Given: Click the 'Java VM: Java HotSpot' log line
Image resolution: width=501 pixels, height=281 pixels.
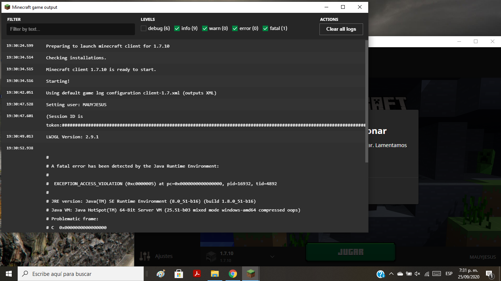Looking at the screenshot, I should pos(173,210).
